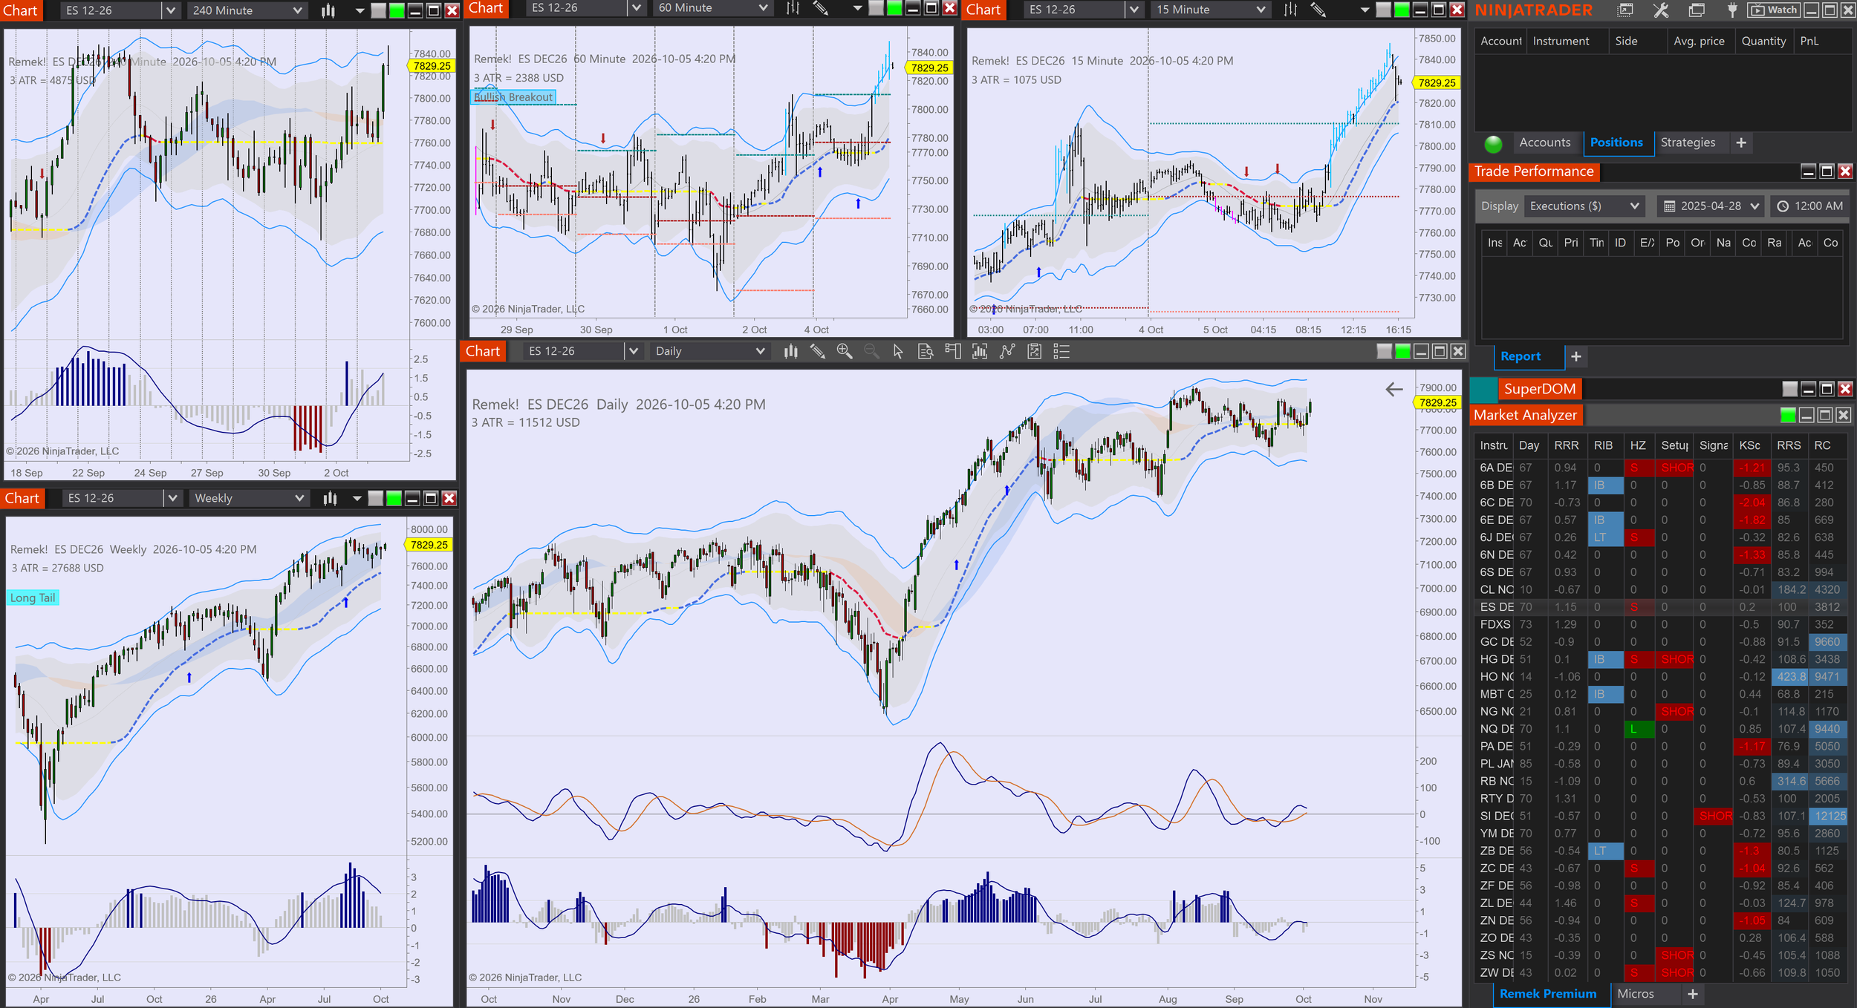The image size is (1857, 1008).
Task: Toggle gray link button in SuperDOM header
Action: [1790, 389]
